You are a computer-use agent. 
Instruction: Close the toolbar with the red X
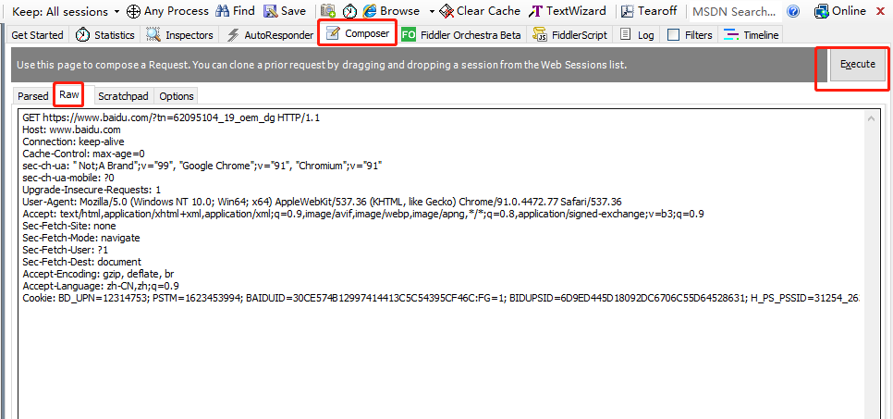point(880,11)
